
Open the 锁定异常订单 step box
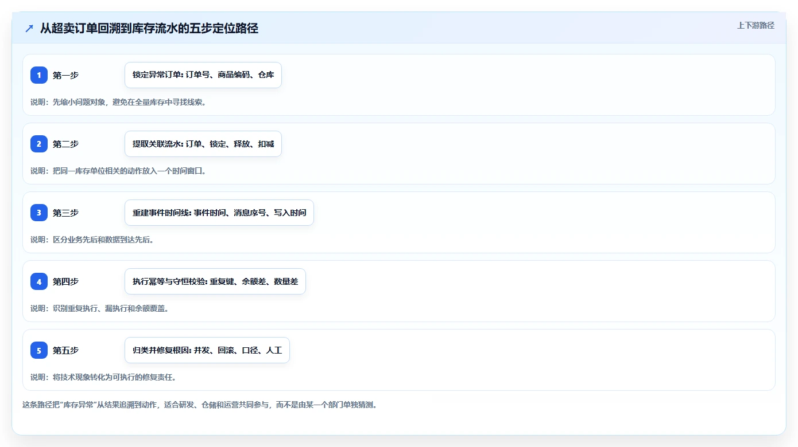pyautogui.click(x=203, y=75)
